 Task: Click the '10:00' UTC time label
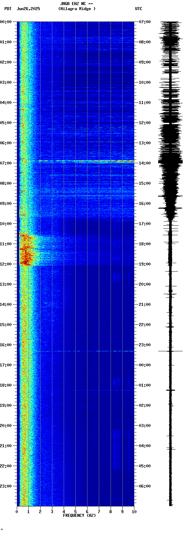(x=145, y=82)
